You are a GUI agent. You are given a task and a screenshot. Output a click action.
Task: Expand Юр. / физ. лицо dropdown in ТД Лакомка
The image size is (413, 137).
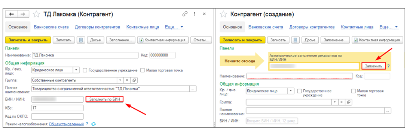[76, 70]
